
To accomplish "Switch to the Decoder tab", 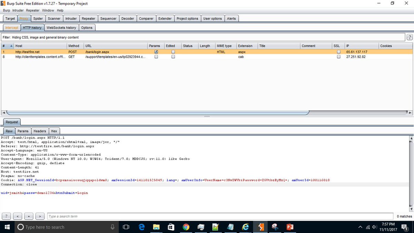I will (x=128, y=19).
